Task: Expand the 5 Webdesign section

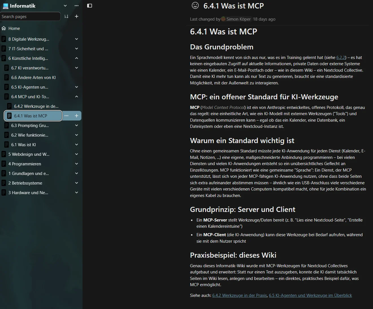Action: tap(77, 154)
